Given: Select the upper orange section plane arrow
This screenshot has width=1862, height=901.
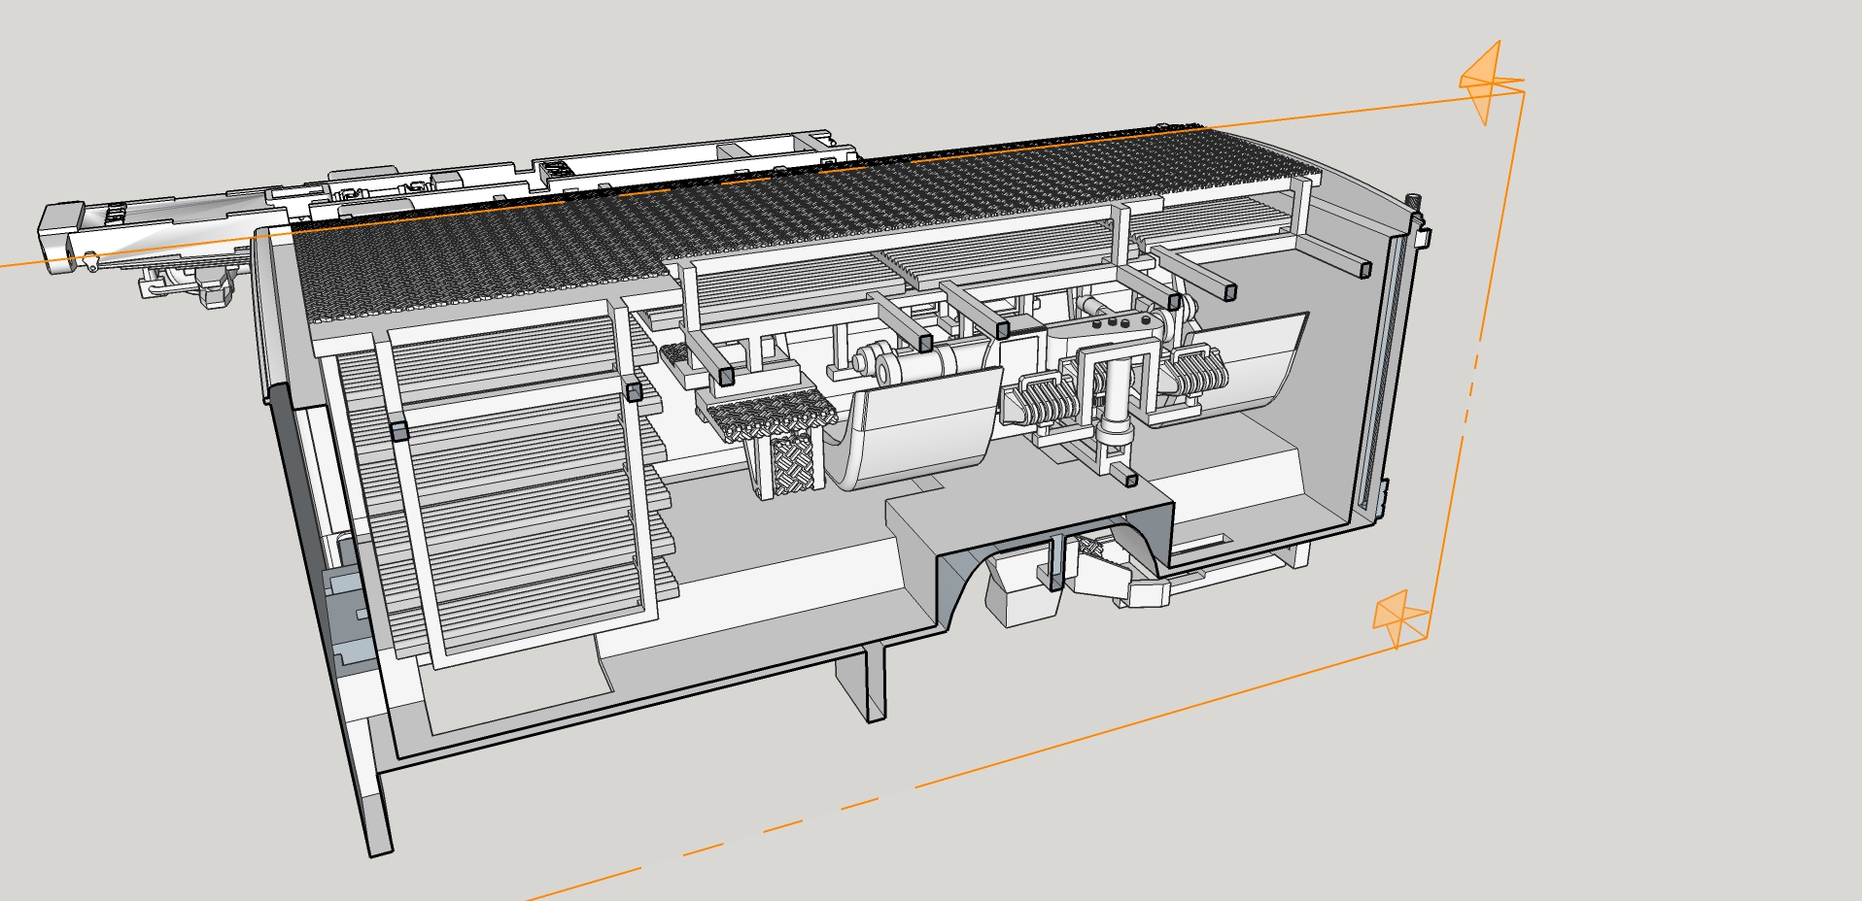Looking at the screenshot, I should click(1490, 83).
